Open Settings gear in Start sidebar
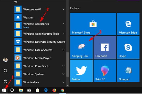This screenshot has height=94, width=142. pyautogui.click(x=5, y=71)
